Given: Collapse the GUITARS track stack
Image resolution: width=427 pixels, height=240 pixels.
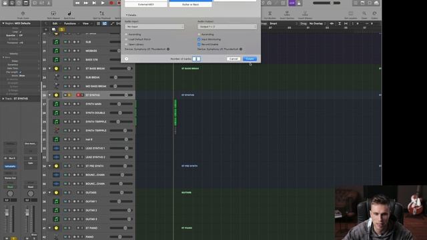Looking at the screenshot, I should click(x=49, y=193).
